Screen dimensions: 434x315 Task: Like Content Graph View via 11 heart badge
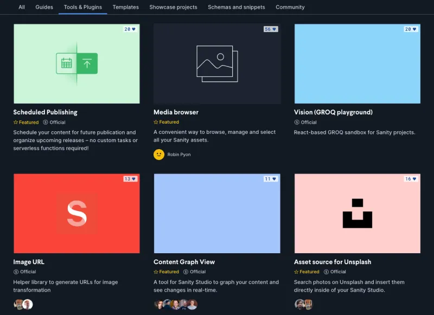tap(270, 179)
